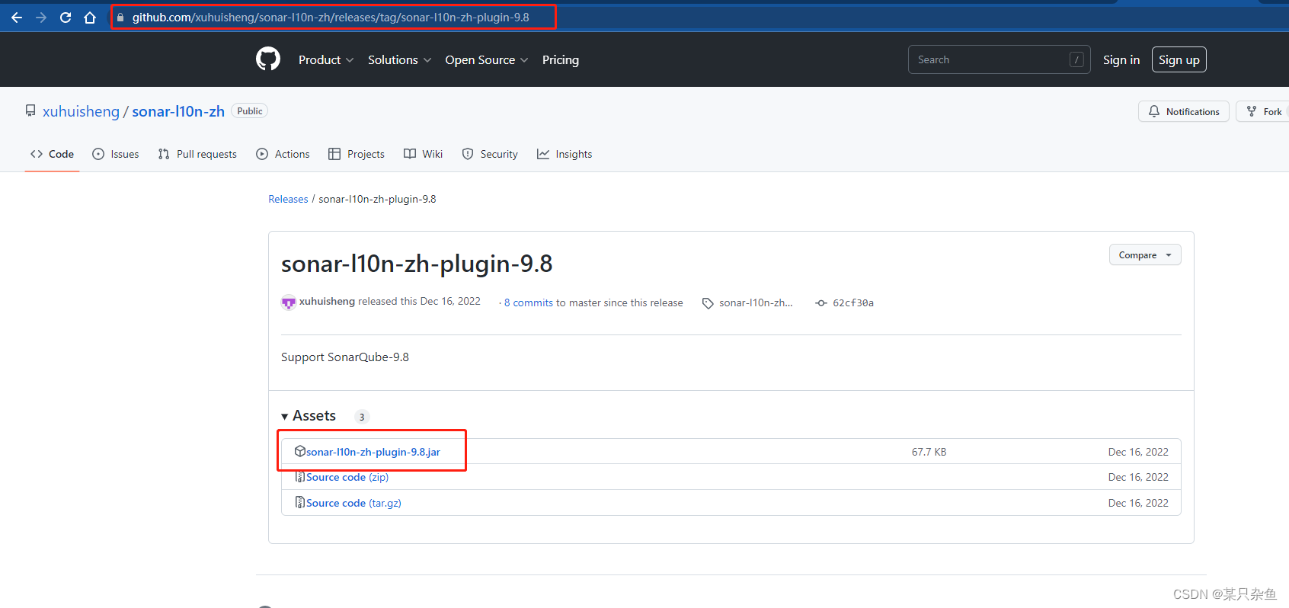Open the Compare dropdown
Image resolution: width=1289 pixels, height=608 pixels.
(x=1145, y=255)
